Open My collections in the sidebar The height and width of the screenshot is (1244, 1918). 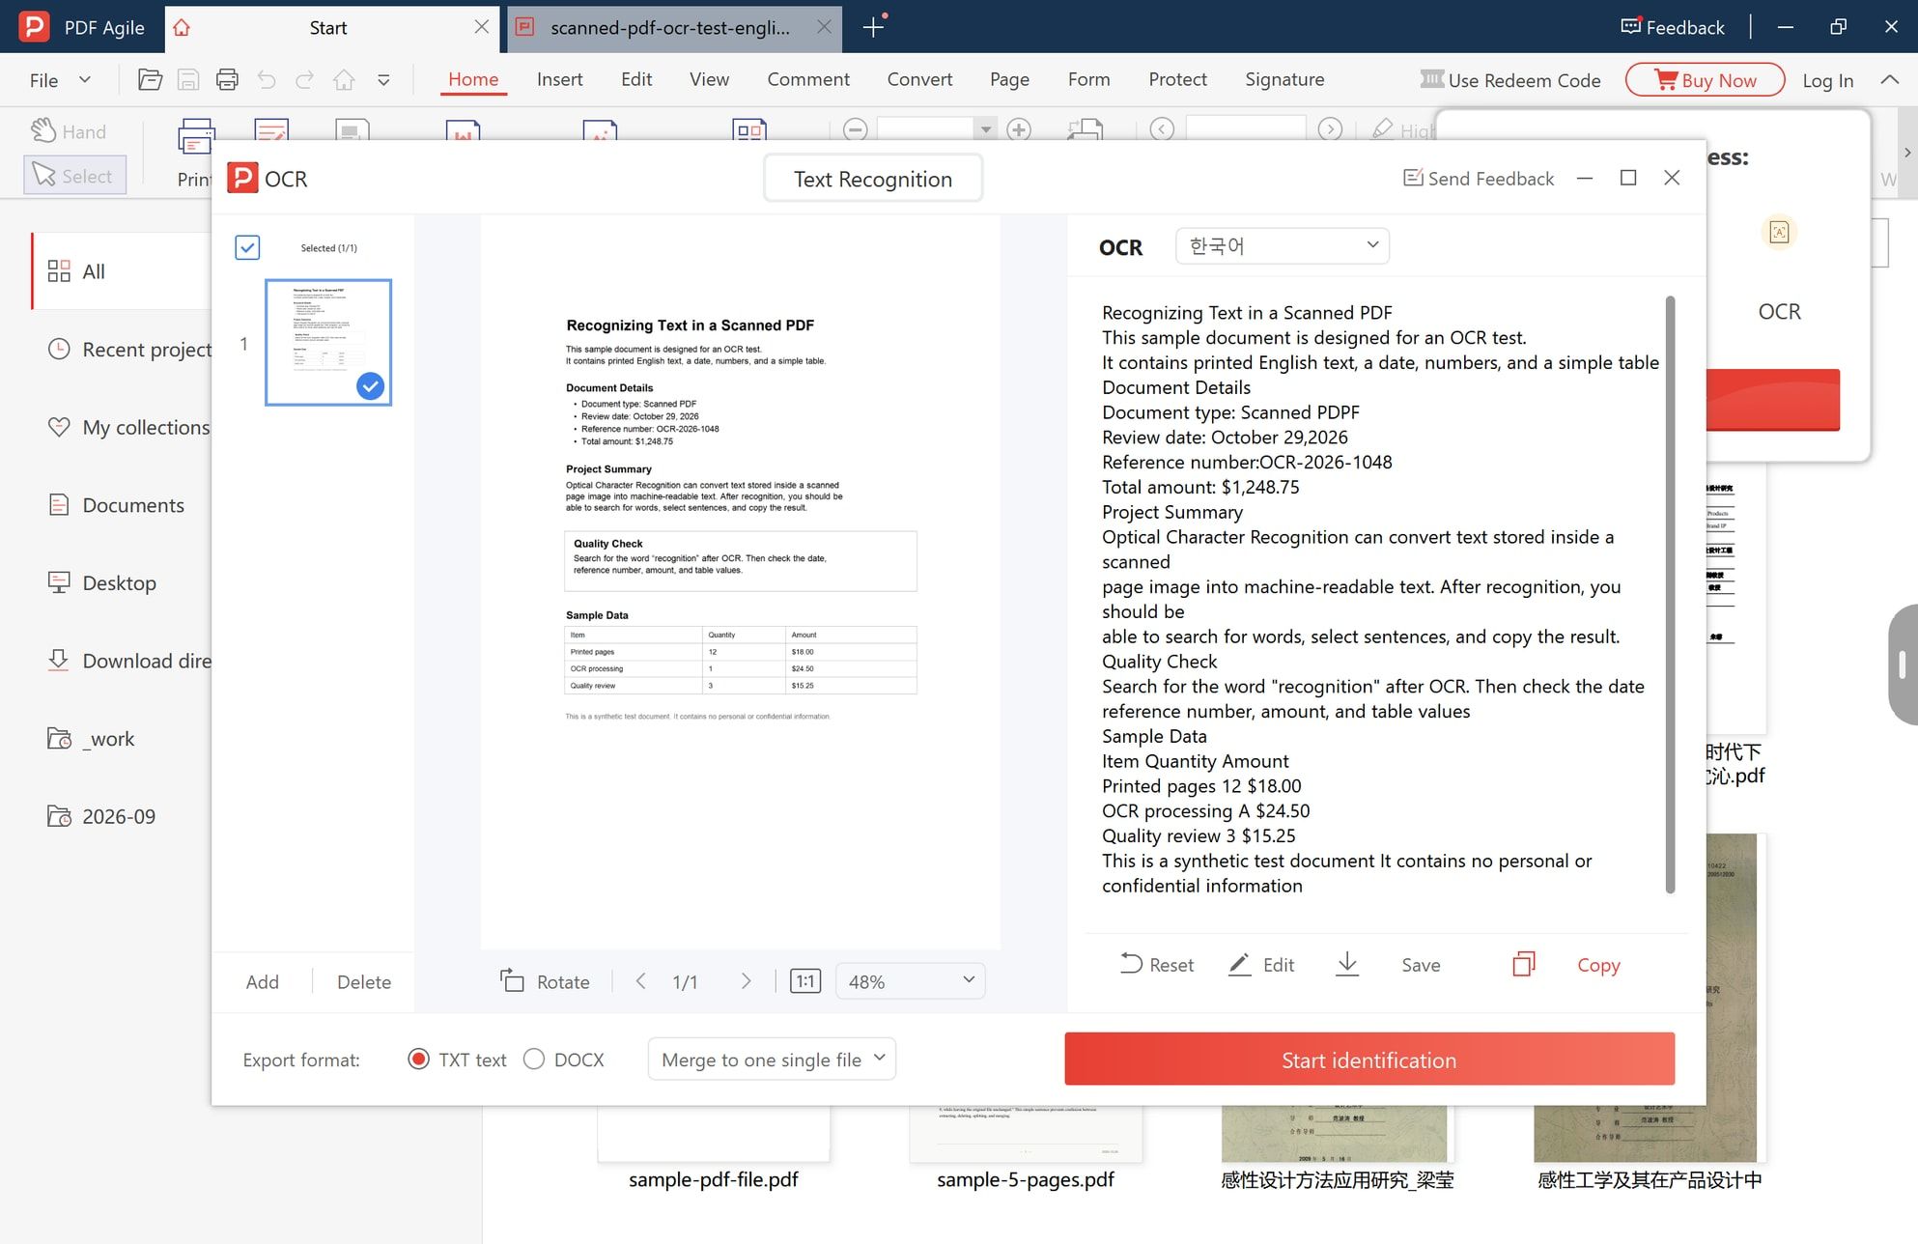tap(128, 427)
